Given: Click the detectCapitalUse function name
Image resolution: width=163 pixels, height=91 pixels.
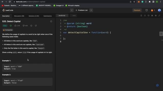Looking at the screenshot, I should pyautogui.click(x=78, y=33).
